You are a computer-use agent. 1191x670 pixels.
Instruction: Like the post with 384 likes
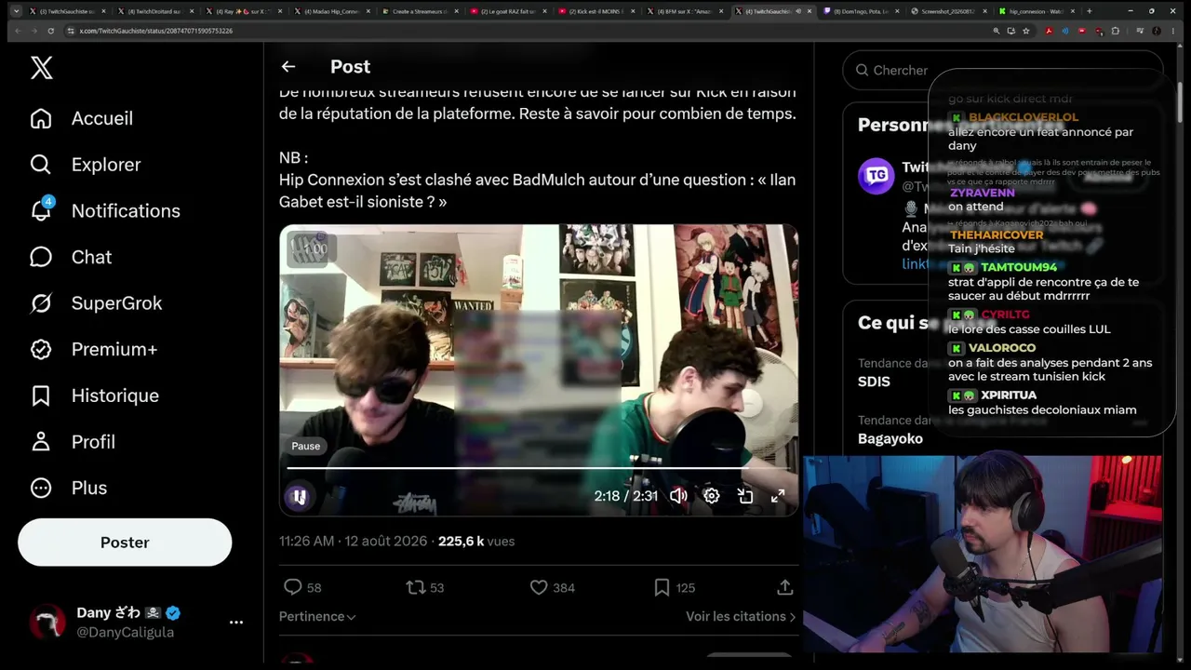tap(539, 587)
